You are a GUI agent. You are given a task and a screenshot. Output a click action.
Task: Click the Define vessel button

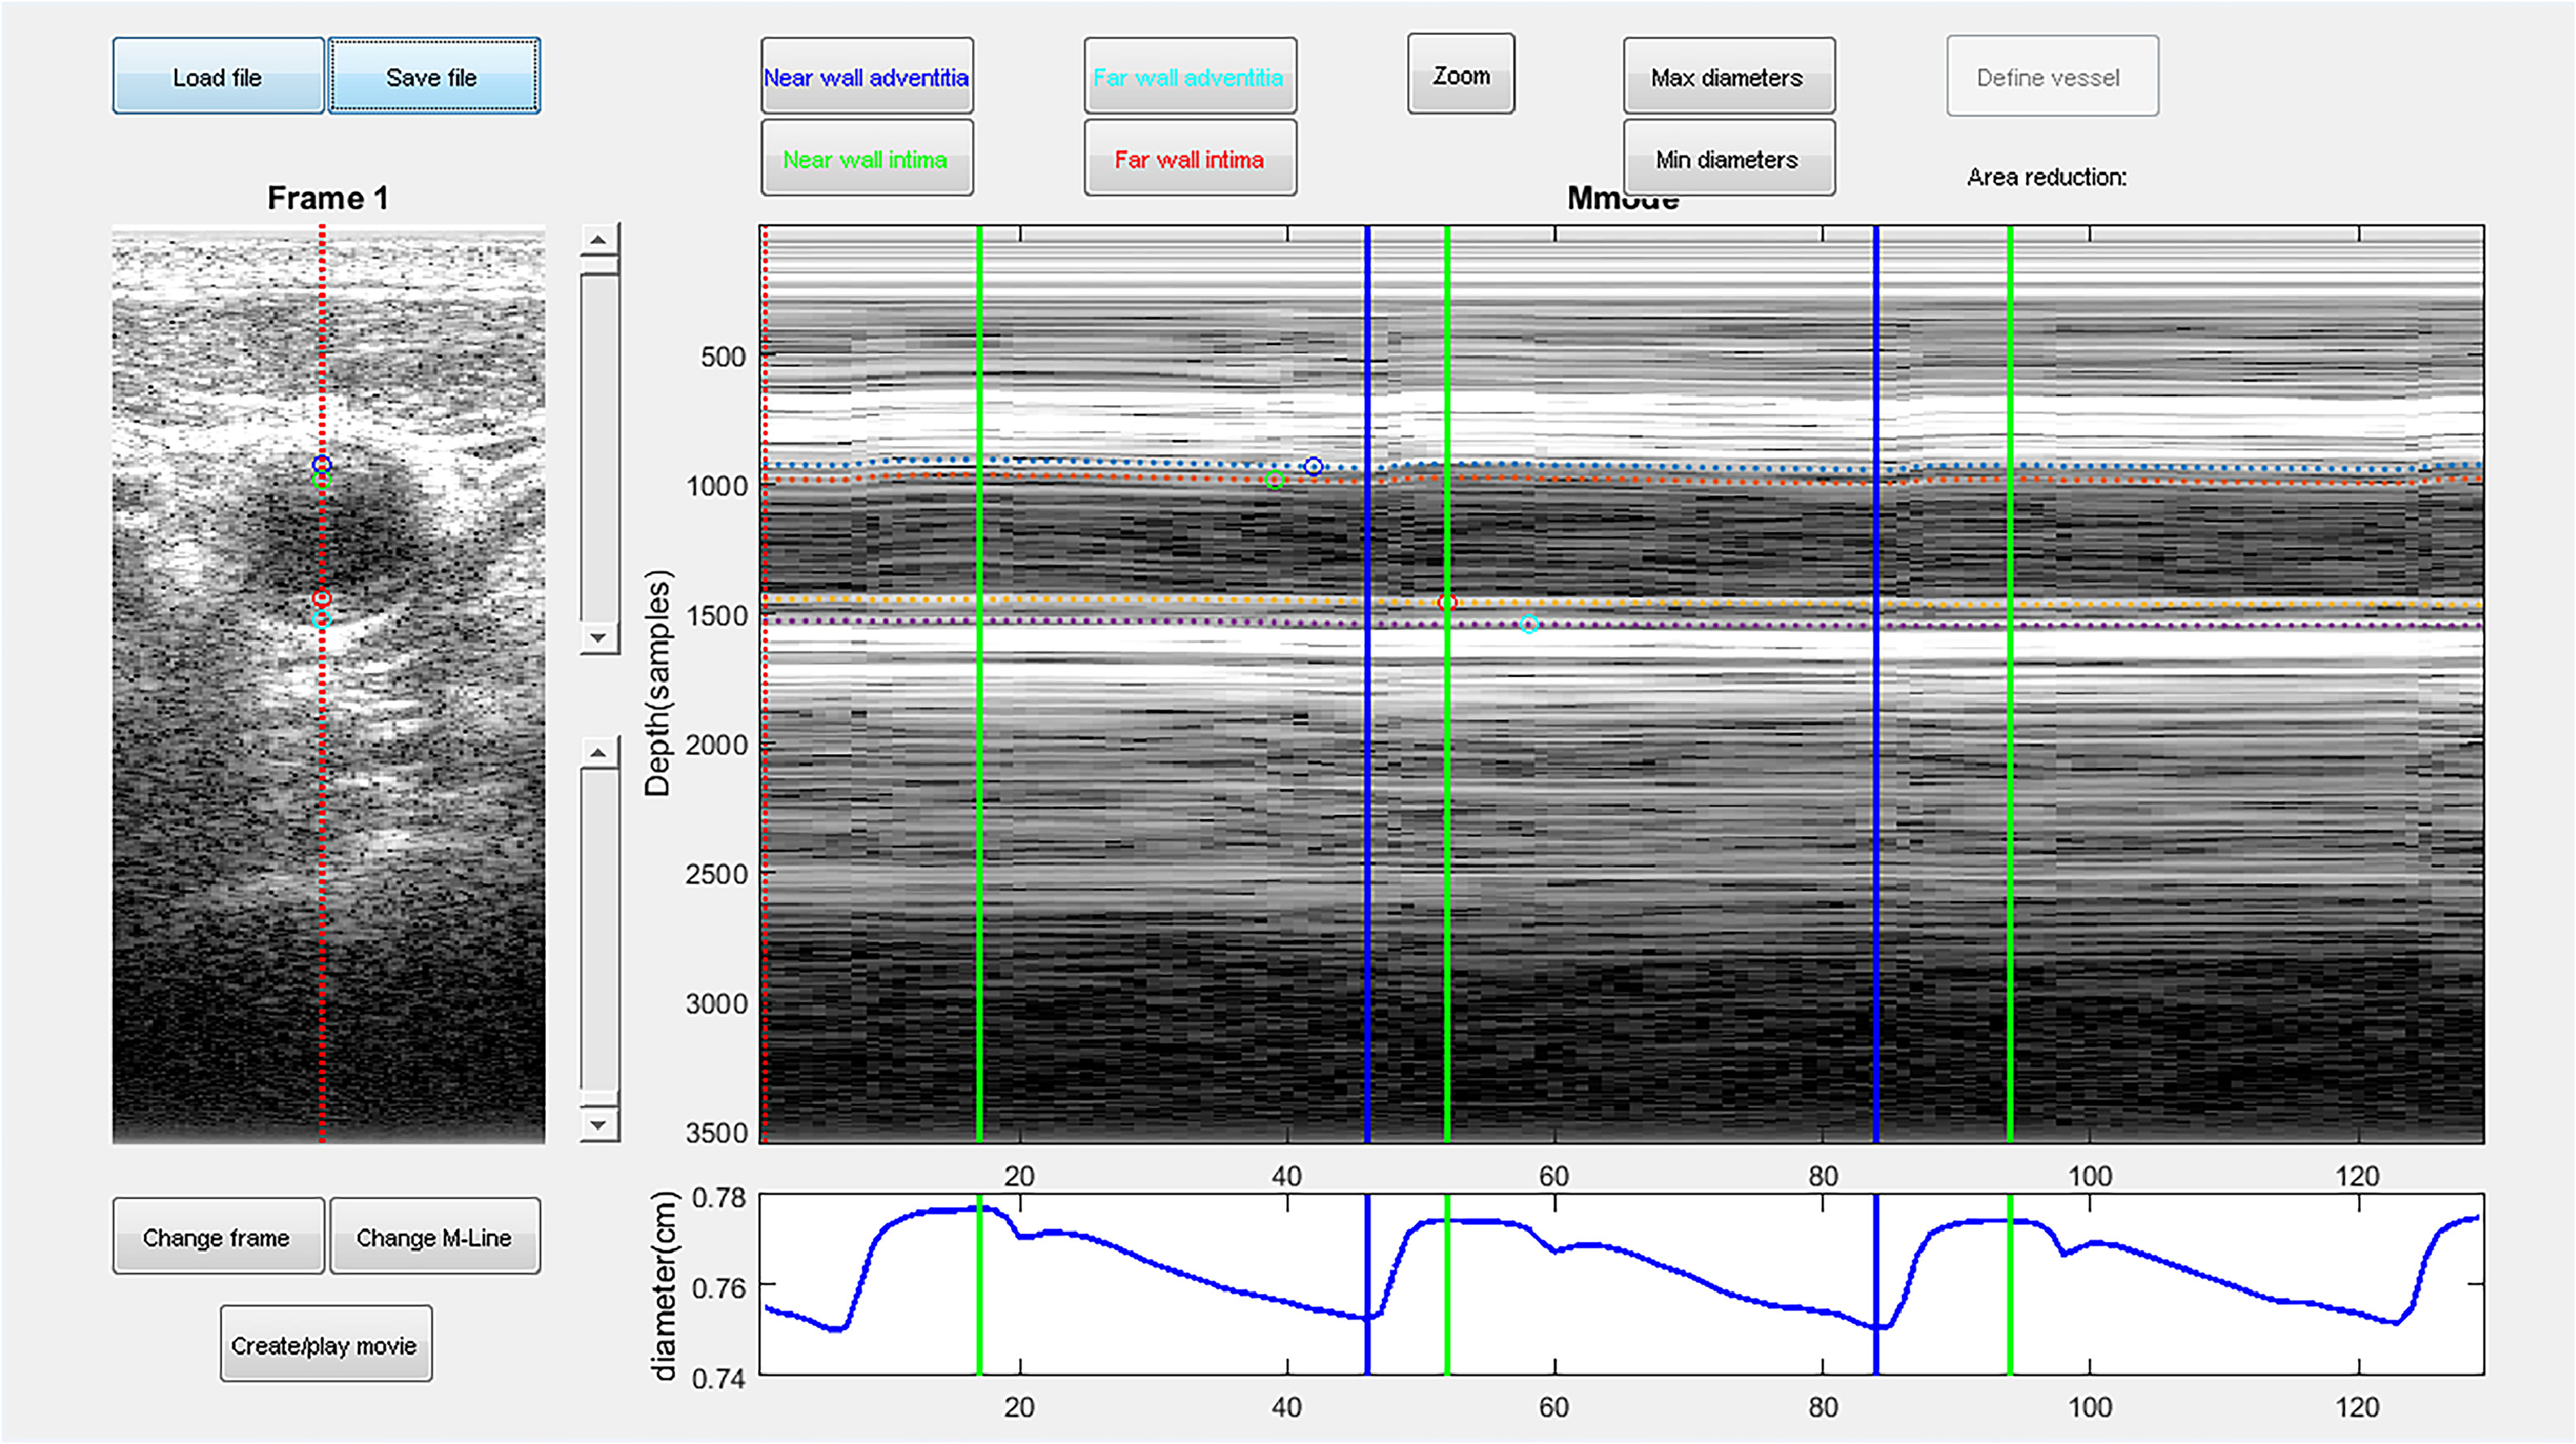tap(2051, 77)
